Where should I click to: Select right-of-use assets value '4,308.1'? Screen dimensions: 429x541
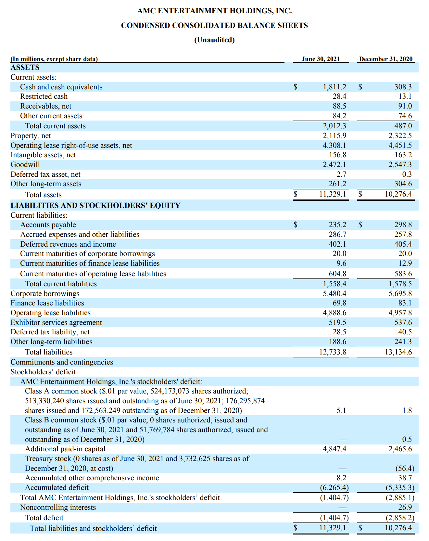[x=334, y=146]
